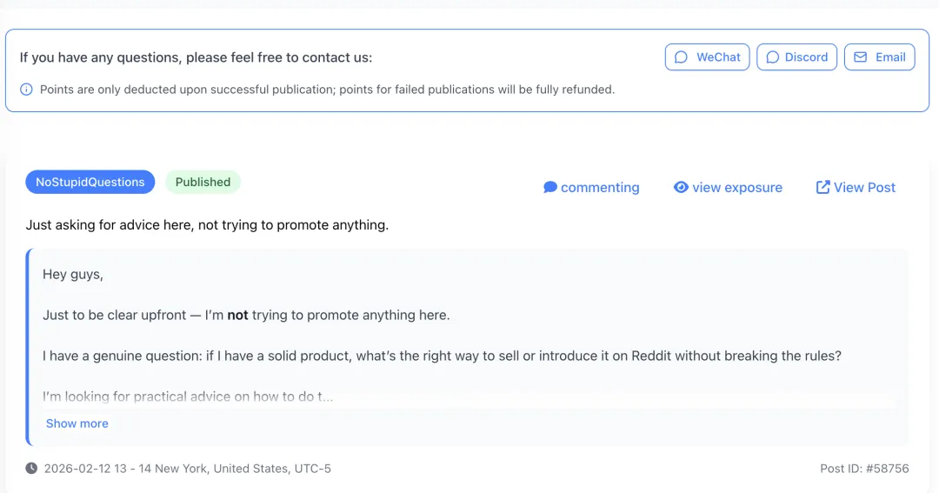Click the WeChat chat bubble icon

point(683,57)
